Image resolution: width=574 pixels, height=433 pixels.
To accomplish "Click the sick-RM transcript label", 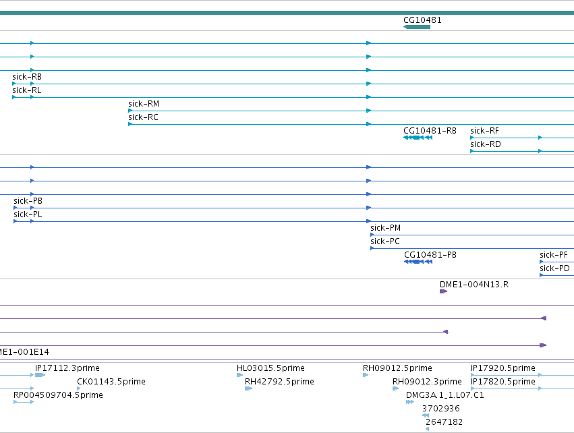I will coord(144,104).
